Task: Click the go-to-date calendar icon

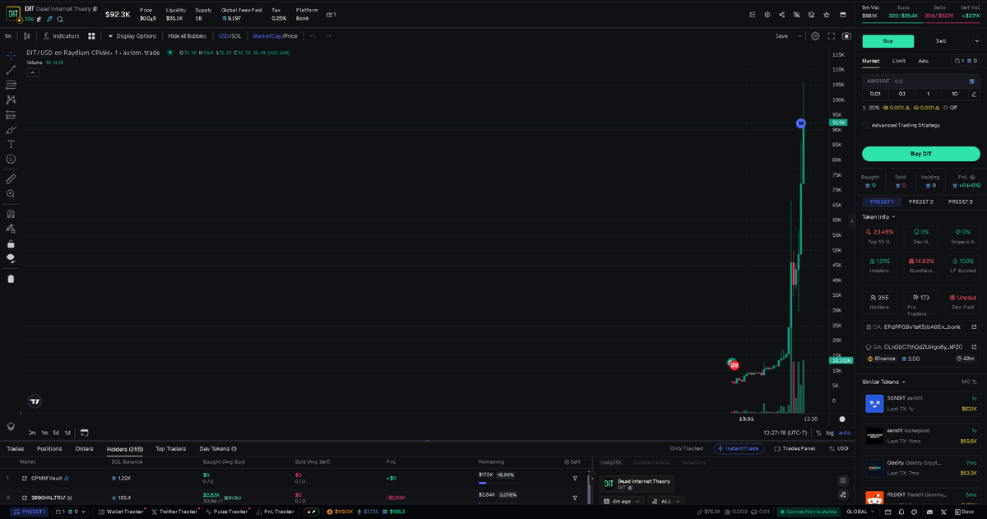Action: [84, 433]
